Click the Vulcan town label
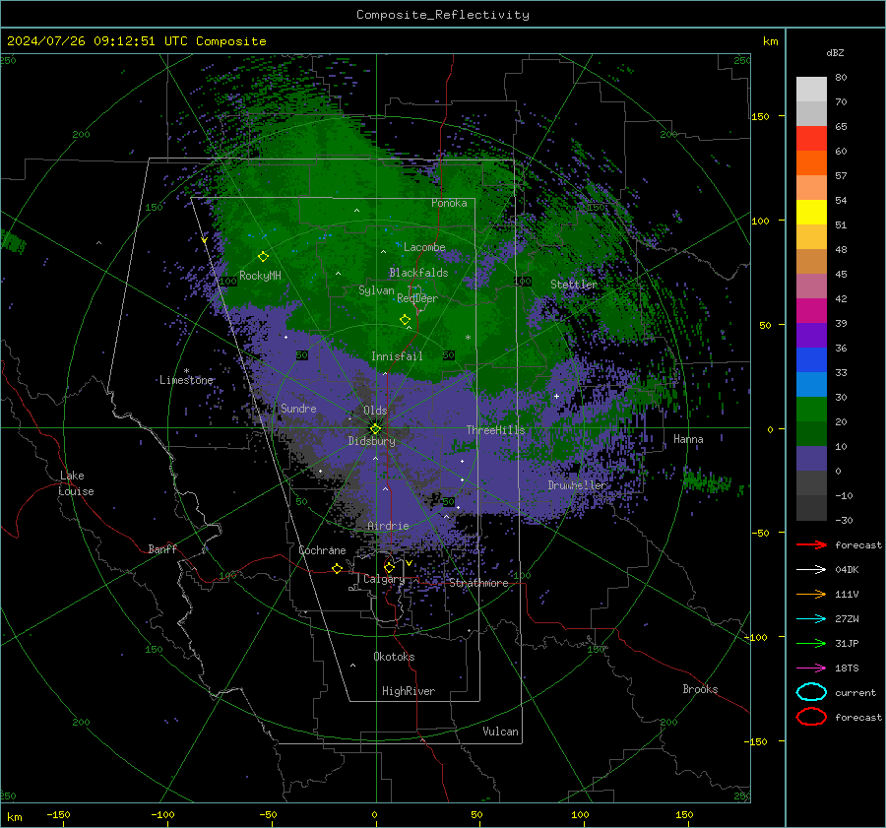 (500, 732)
